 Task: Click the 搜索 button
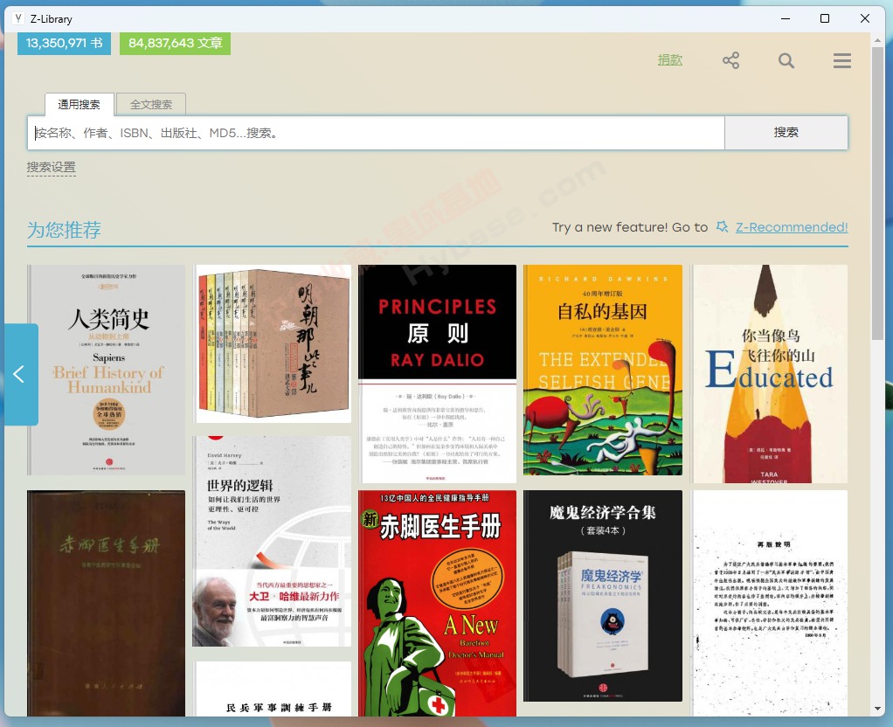pos(786,133)
